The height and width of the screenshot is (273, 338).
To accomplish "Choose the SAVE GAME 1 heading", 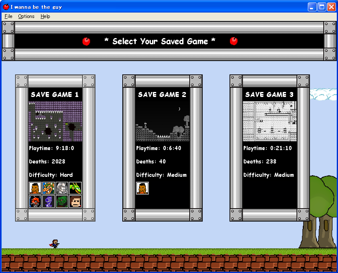I will pyautogui.click(x=54, y=94).
